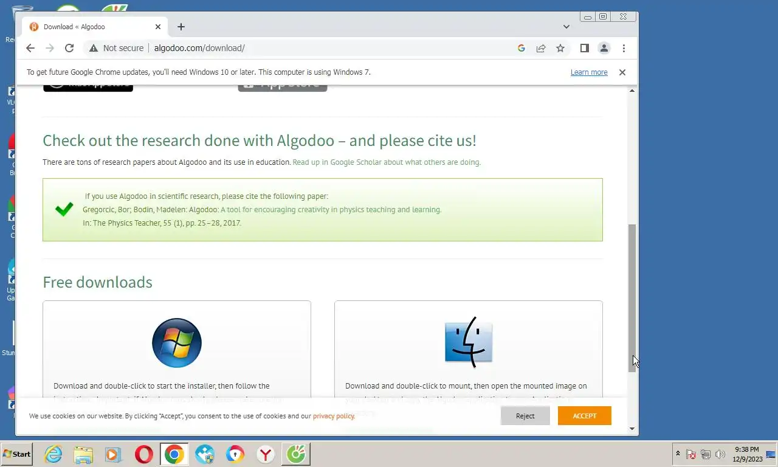Open the tab search dropdown

[566, 27]
